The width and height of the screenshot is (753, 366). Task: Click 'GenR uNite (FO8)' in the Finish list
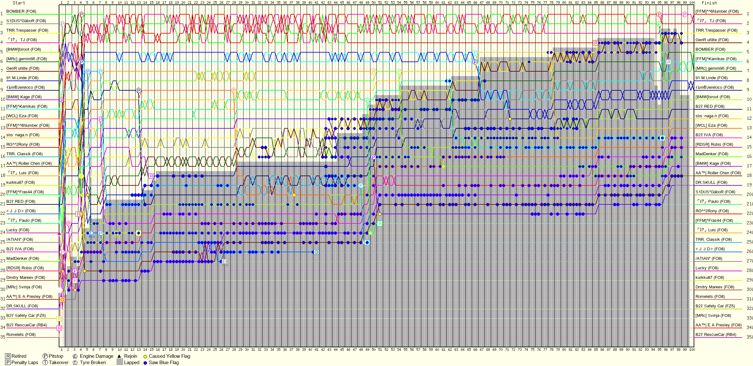712,40
